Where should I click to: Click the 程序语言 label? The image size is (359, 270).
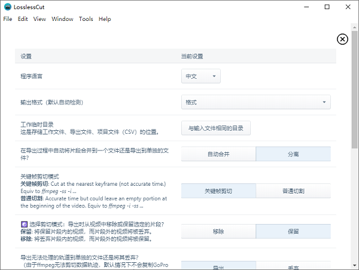31,76
